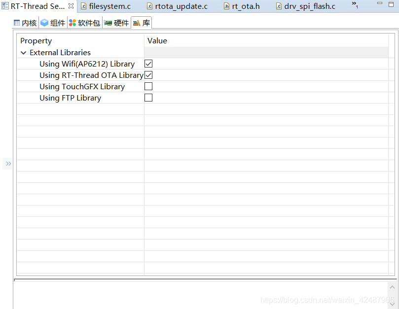Click the description pane scroll up arrow
Image resolution: width=399 pixels, height=309 pixels.
point(393,287)
